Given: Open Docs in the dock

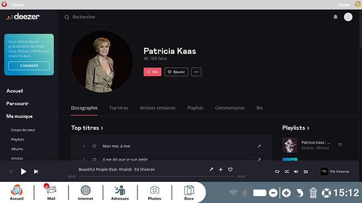Looking at the screenshot, I should [189, 192].
